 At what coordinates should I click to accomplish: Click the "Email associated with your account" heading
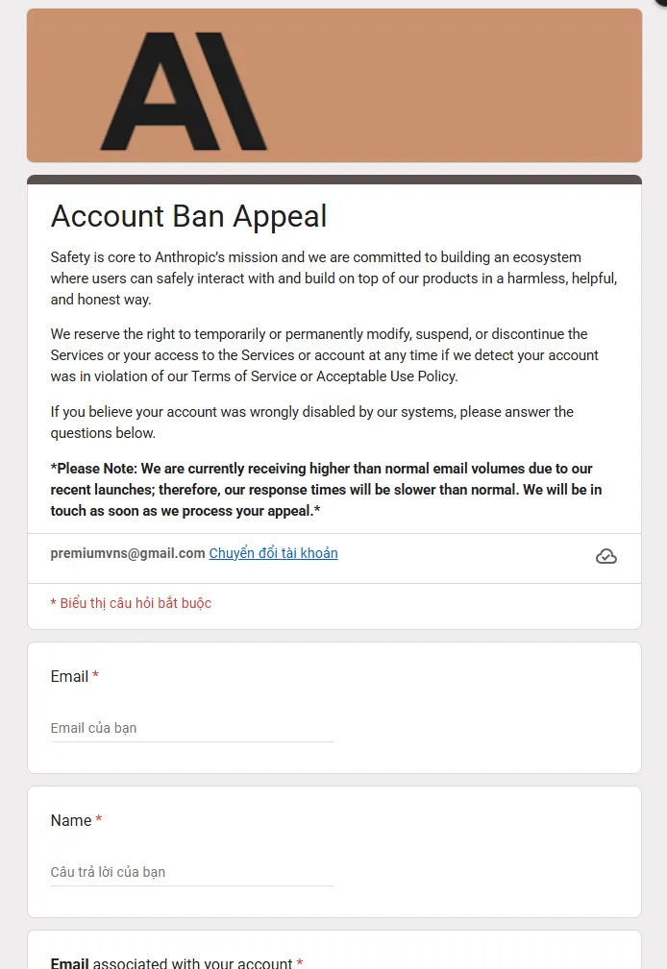point(171,962)
